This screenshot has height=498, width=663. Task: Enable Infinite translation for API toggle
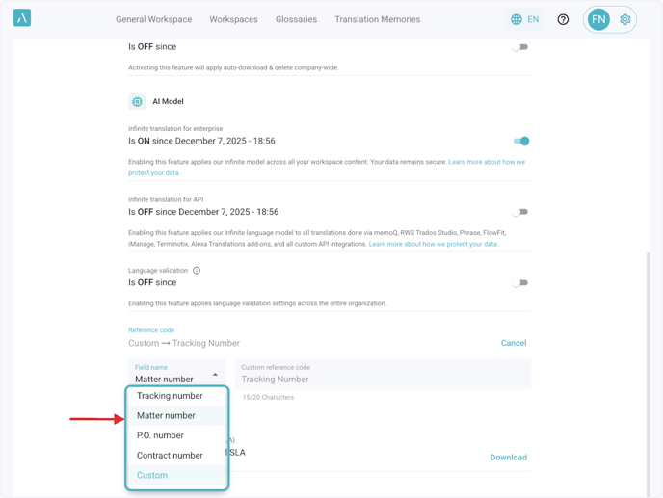pyautogui.click(x=520, y=212)
